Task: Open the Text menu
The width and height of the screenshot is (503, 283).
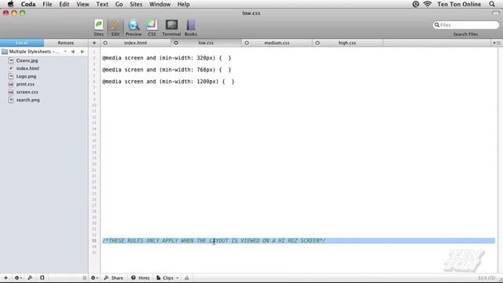Action: click(x=102, y=4)
